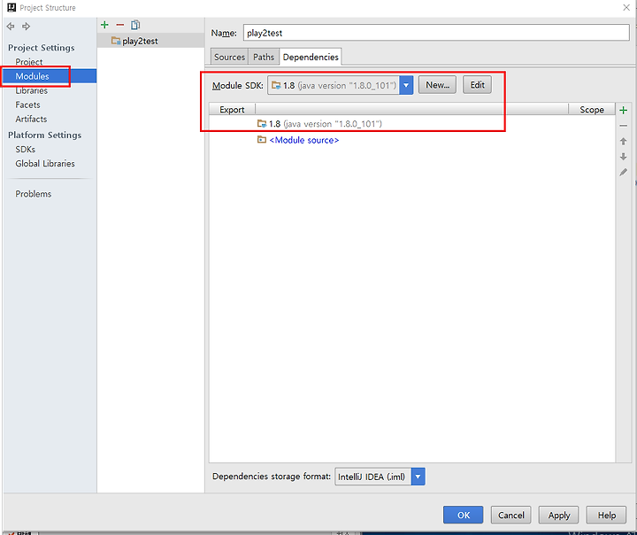Image resolution: width=637 pixels, height=535 pixels.
Task: Open the Facets settings page
Action: pos(27,105)
